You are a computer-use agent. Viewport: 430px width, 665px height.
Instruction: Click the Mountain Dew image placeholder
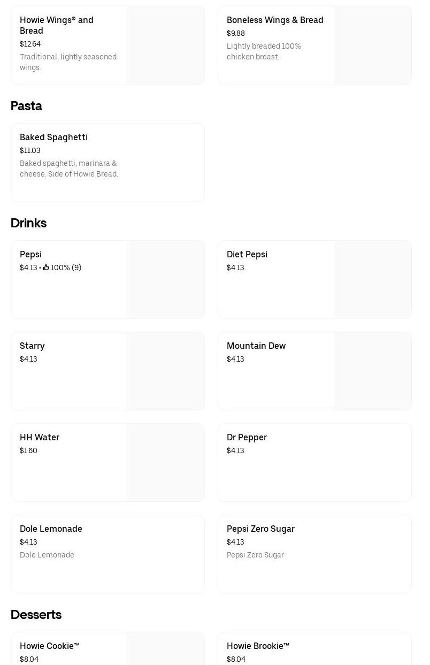[372, 371]
